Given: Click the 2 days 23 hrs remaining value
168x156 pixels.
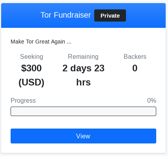Looking at the screenshot, I should 83,75.
